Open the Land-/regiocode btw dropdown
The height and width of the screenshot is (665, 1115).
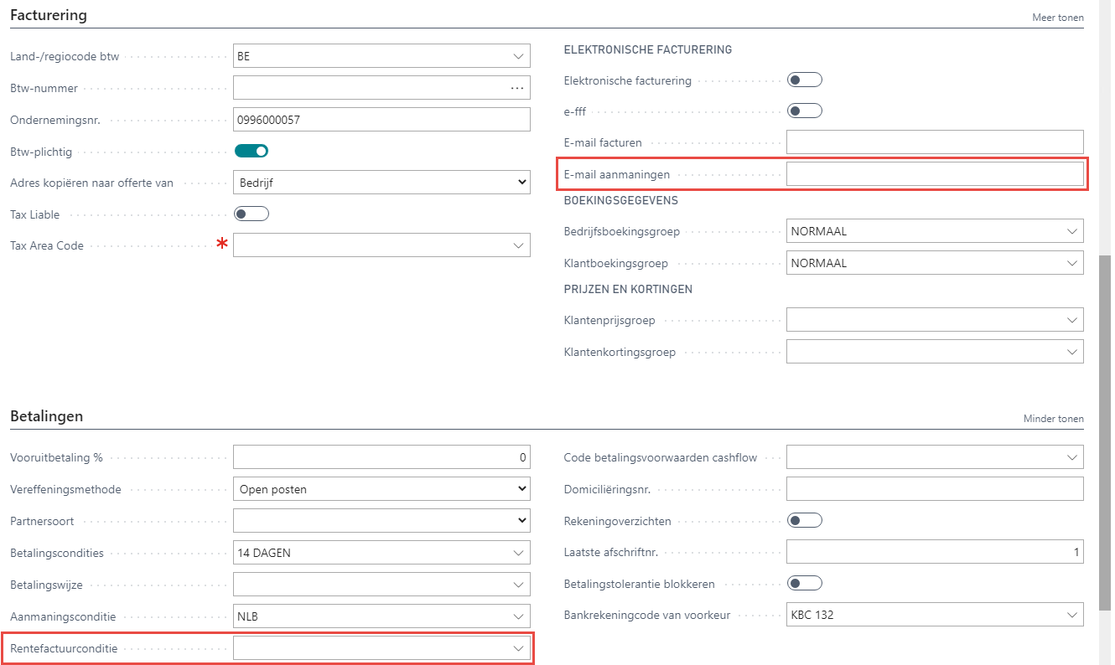tap(517, 56)
